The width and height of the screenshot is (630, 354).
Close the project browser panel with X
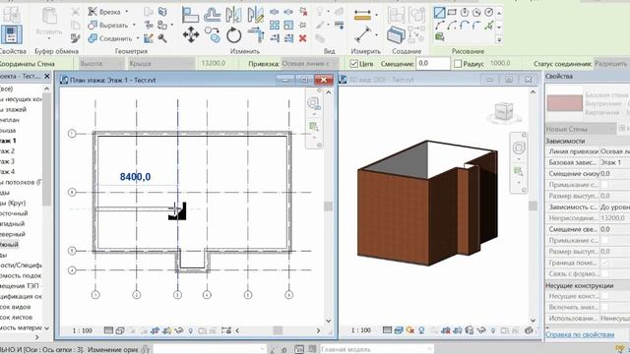47,76
